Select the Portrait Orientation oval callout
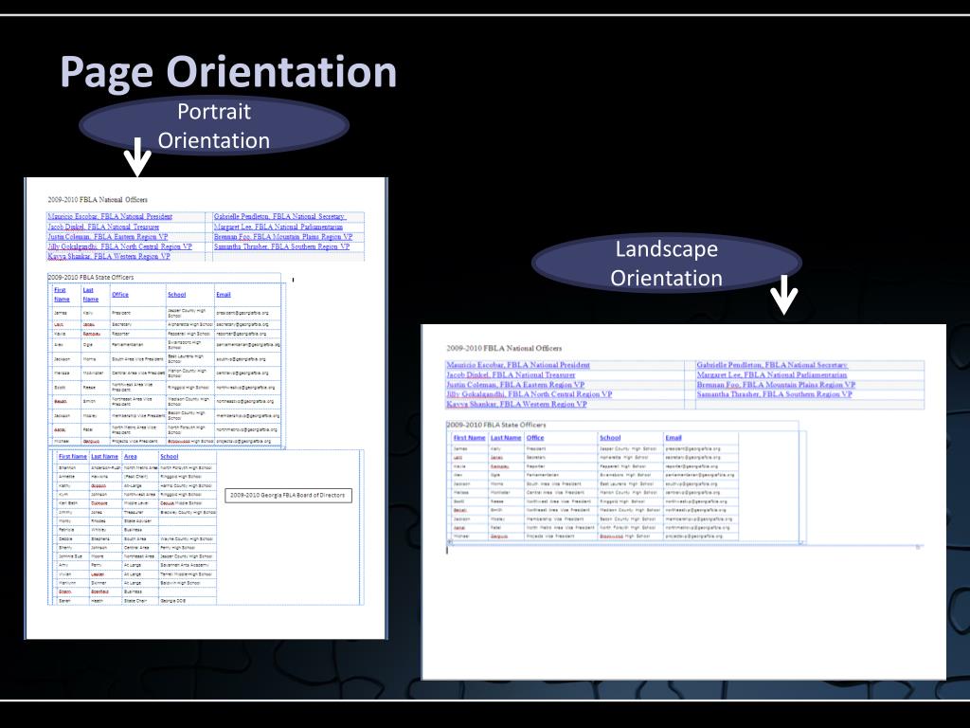The width and height of the screenshot is (970, 728). 214,126
